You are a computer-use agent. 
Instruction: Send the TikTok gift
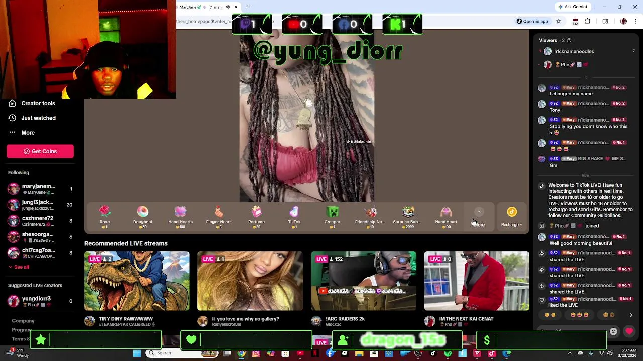point(294,217)
